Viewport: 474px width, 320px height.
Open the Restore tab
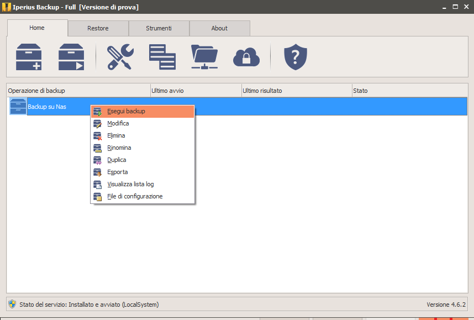tap(98, 28)
